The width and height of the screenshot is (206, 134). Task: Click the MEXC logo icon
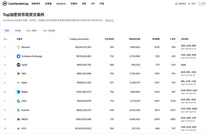(18, 119)
